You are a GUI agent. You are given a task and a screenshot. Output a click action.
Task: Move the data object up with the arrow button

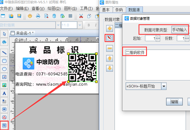(x=109, y=58)
